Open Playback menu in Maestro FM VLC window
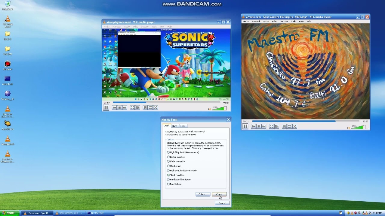Screen dimensions: 385x216 coord(256,22)
